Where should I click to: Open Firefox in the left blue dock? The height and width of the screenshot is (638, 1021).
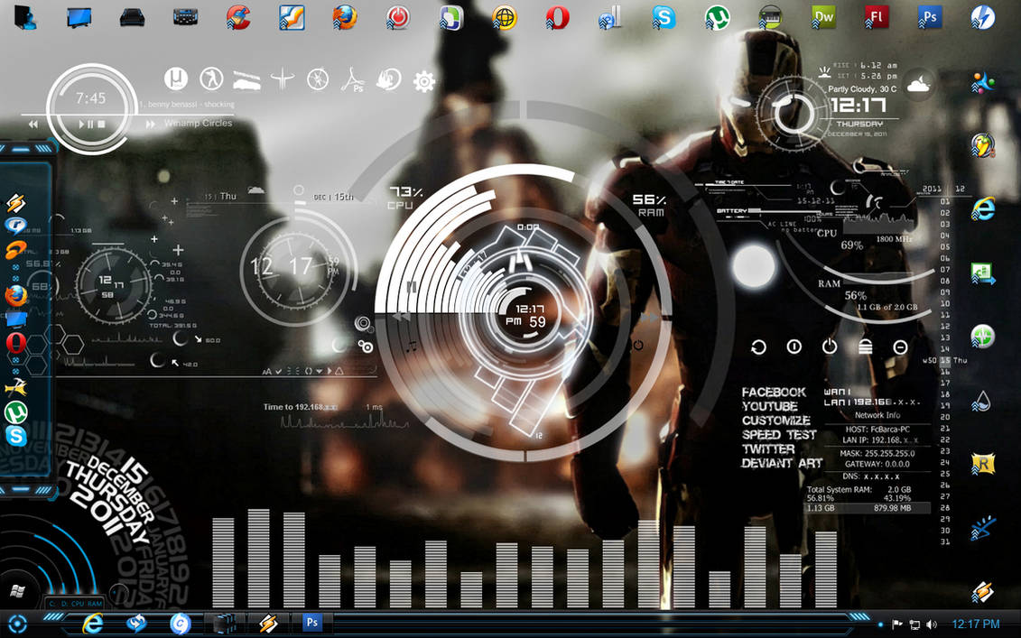click(x=15, y=296)
